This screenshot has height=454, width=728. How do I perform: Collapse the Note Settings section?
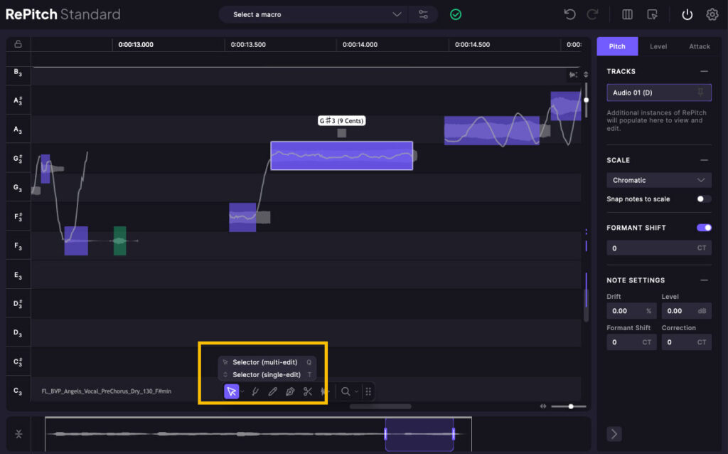pyautogui.click(x=704, y=280)
